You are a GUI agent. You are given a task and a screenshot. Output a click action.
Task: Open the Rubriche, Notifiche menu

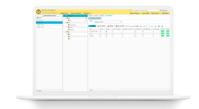(76, 13)
